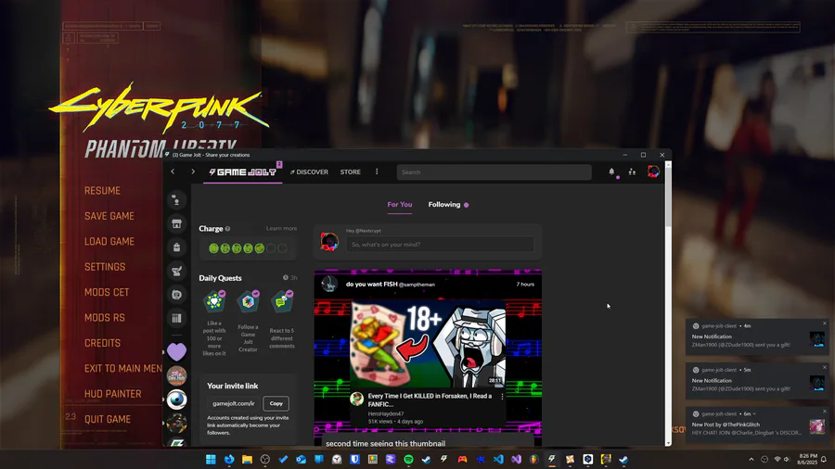The height and width of the screenshot is (469, 835).
Task: Open HeroHayden47 channel avatar under video
Action: [x=357, y=399]
